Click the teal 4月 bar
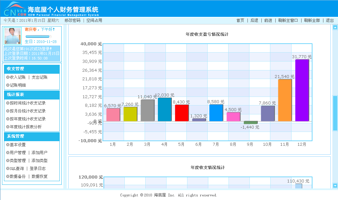The width and height of the screenshot is (338, 200). (165, 109)
